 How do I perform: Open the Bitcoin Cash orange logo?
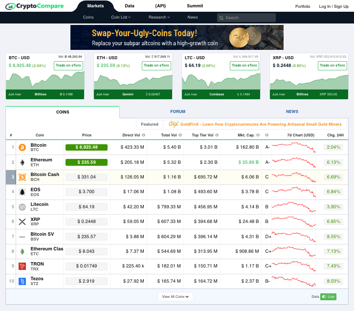tap(22, 178)
